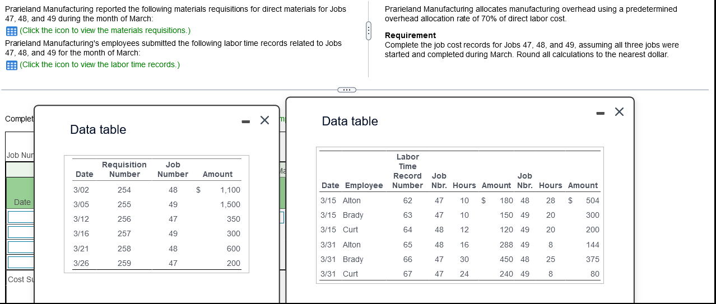Click the 3/16 date cell

(81, 234)
